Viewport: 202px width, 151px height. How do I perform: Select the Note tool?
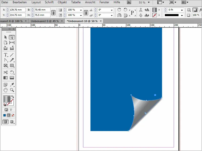pos(6,85)
